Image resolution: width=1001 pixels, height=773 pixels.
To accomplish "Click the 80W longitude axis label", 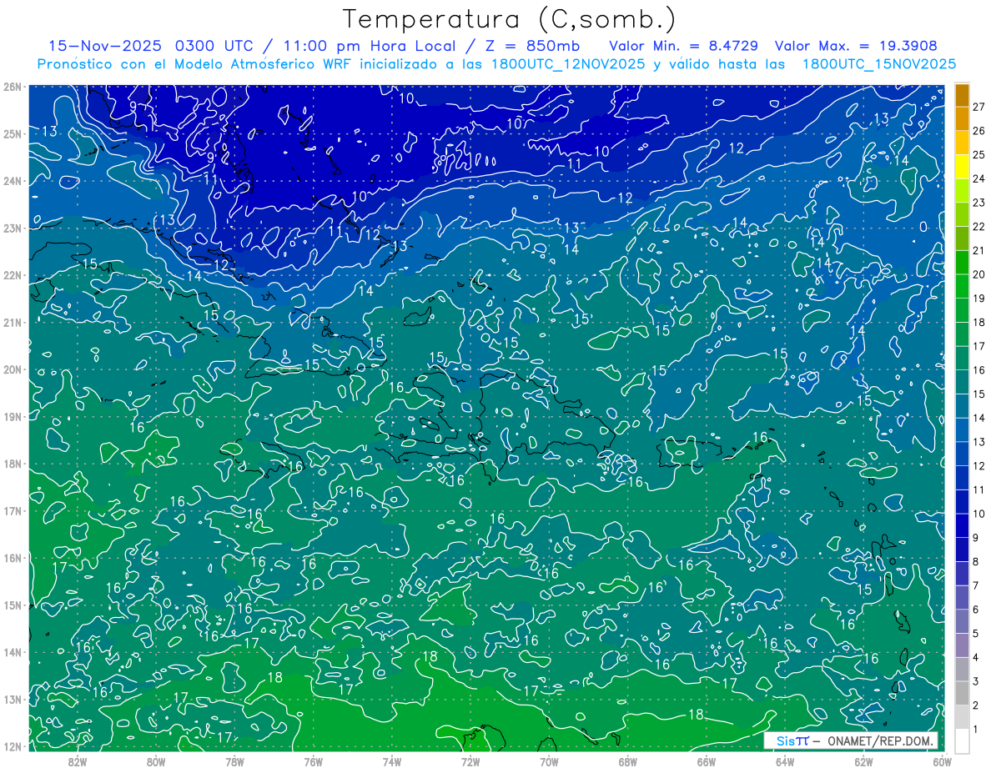I will pos(156,760).
